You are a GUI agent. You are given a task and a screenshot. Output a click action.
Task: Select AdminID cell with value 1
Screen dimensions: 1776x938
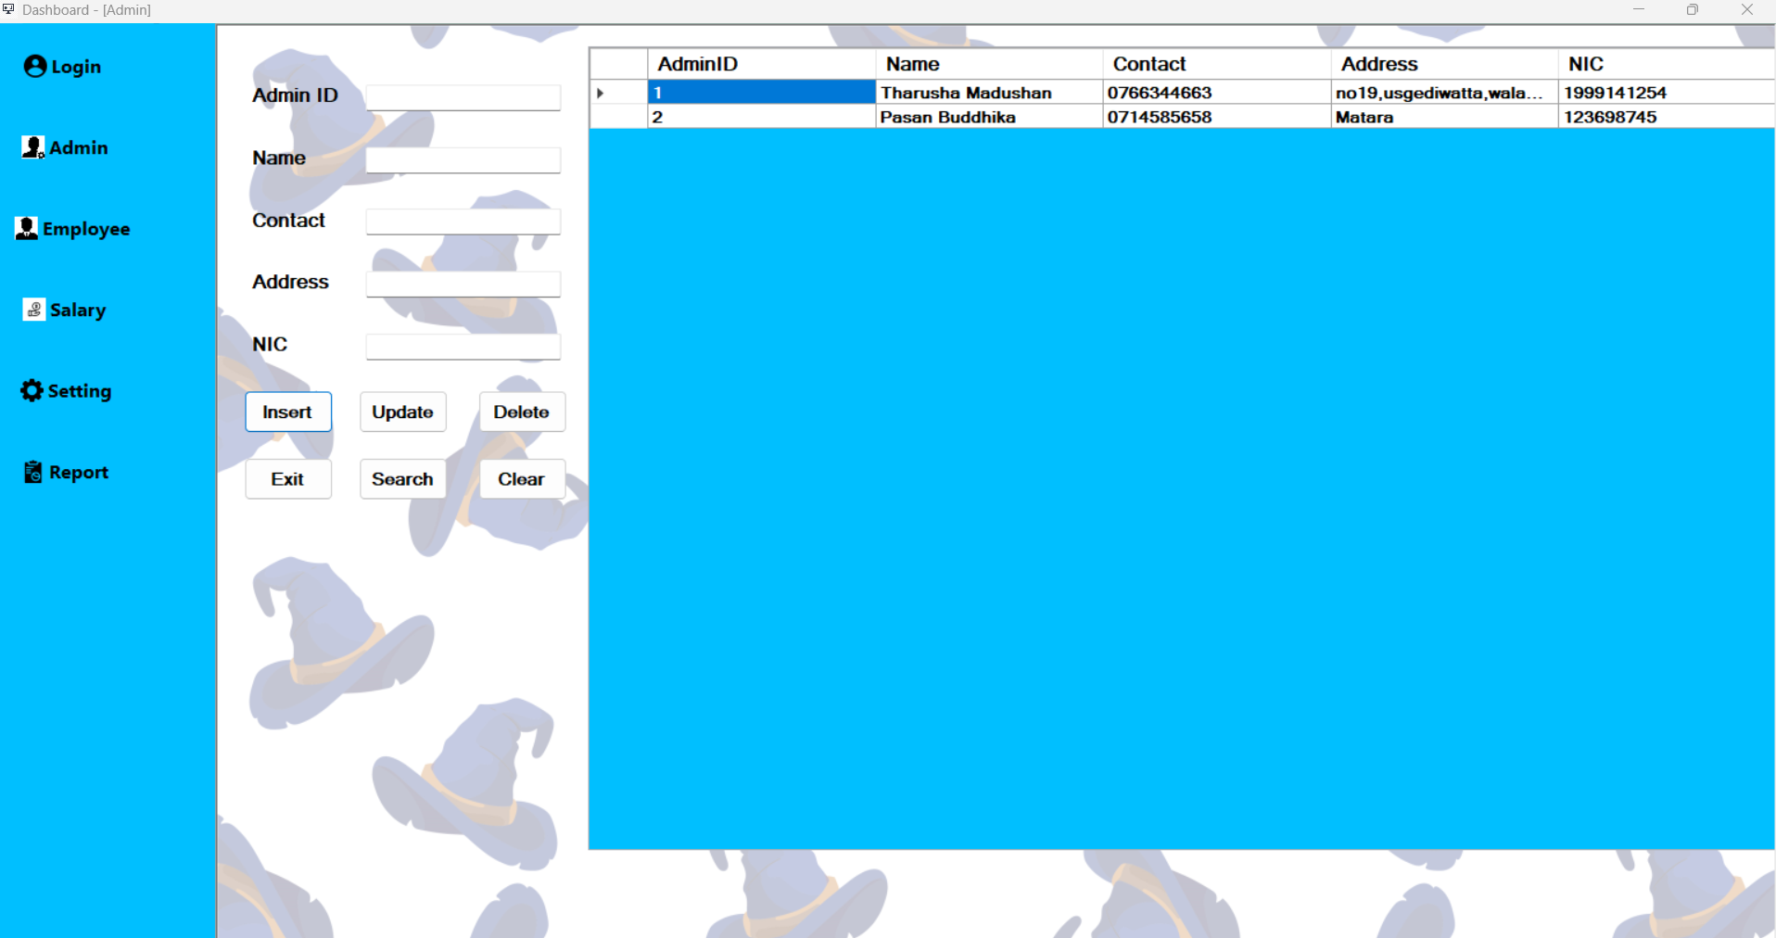pos(761,92)
